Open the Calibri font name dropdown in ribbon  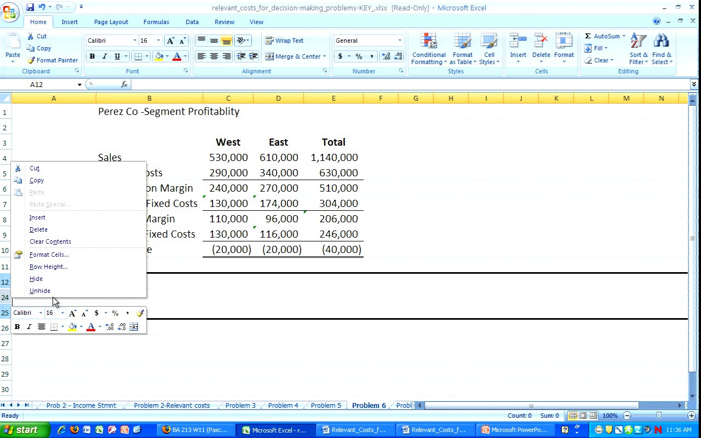[x=135, y=41]
